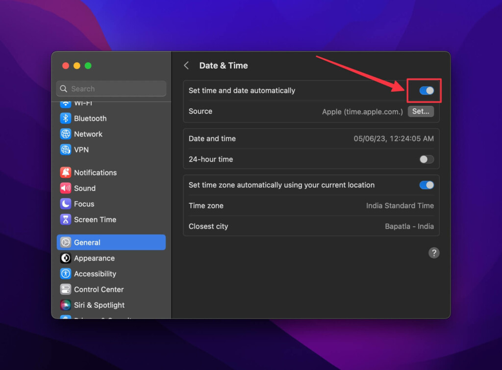Open help with the question mark button
Image resolution: width=502 pixels, height=370 pixels.
(434, 253)
